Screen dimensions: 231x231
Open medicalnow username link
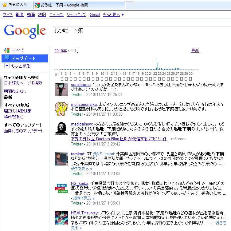point(81,124)
